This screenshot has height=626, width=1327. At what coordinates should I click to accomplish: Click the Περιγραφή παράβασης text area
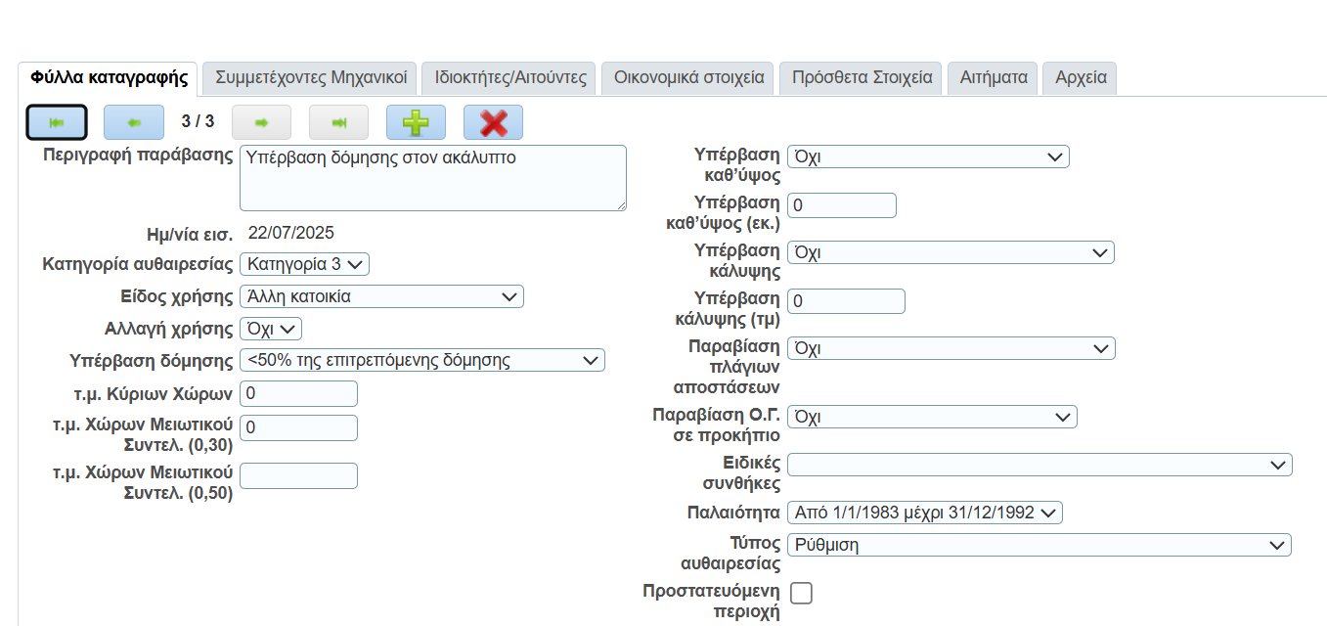click(432, 178)
